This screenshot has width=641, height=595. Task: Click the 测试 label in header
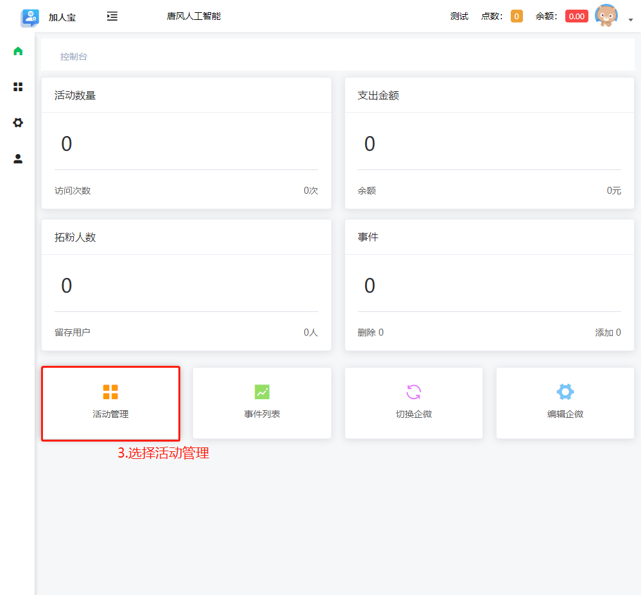(x=459, y=16)
